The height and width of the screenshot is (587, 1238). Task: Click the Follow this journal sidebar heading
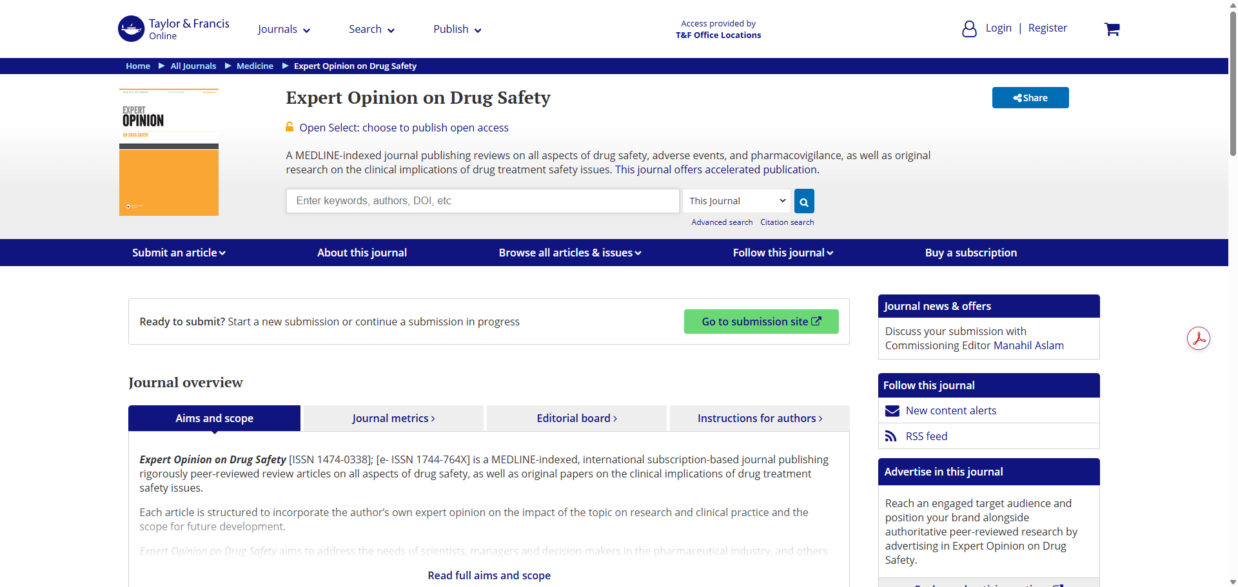[x=928, y=385]
